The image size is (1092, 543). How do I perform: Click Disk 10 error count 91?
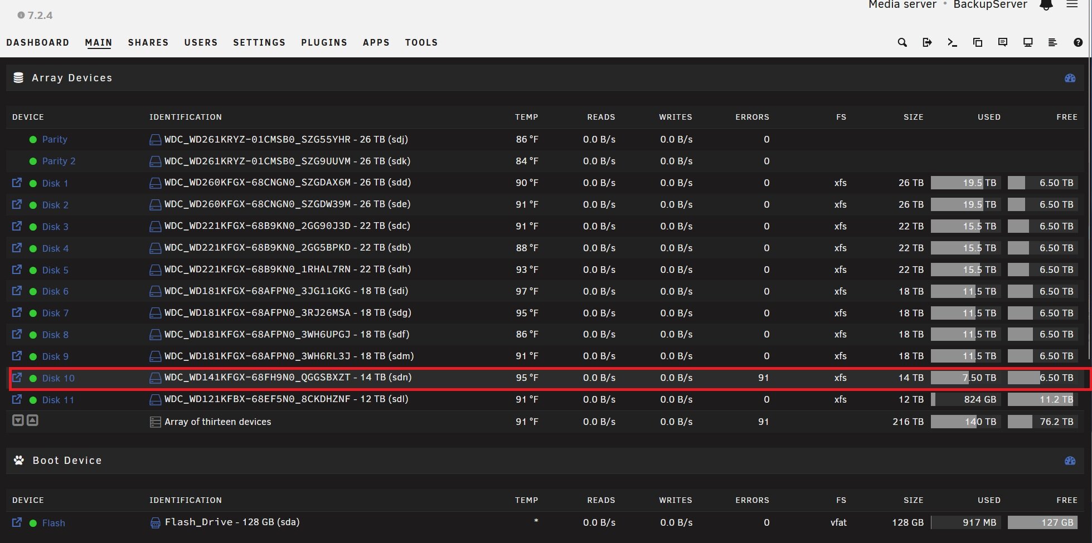click(x=764, y=378)
